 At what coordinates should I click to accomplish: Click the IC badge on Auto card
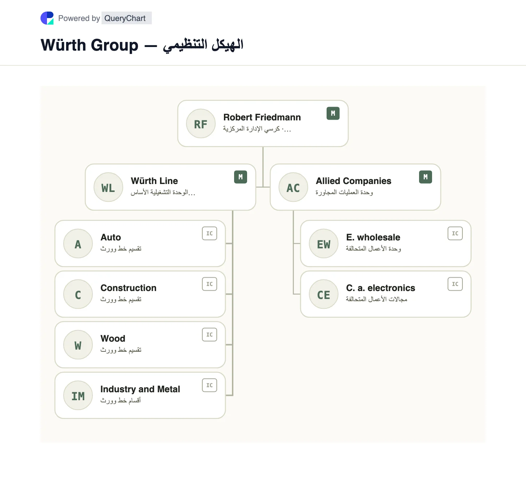(x=210, y=234)
